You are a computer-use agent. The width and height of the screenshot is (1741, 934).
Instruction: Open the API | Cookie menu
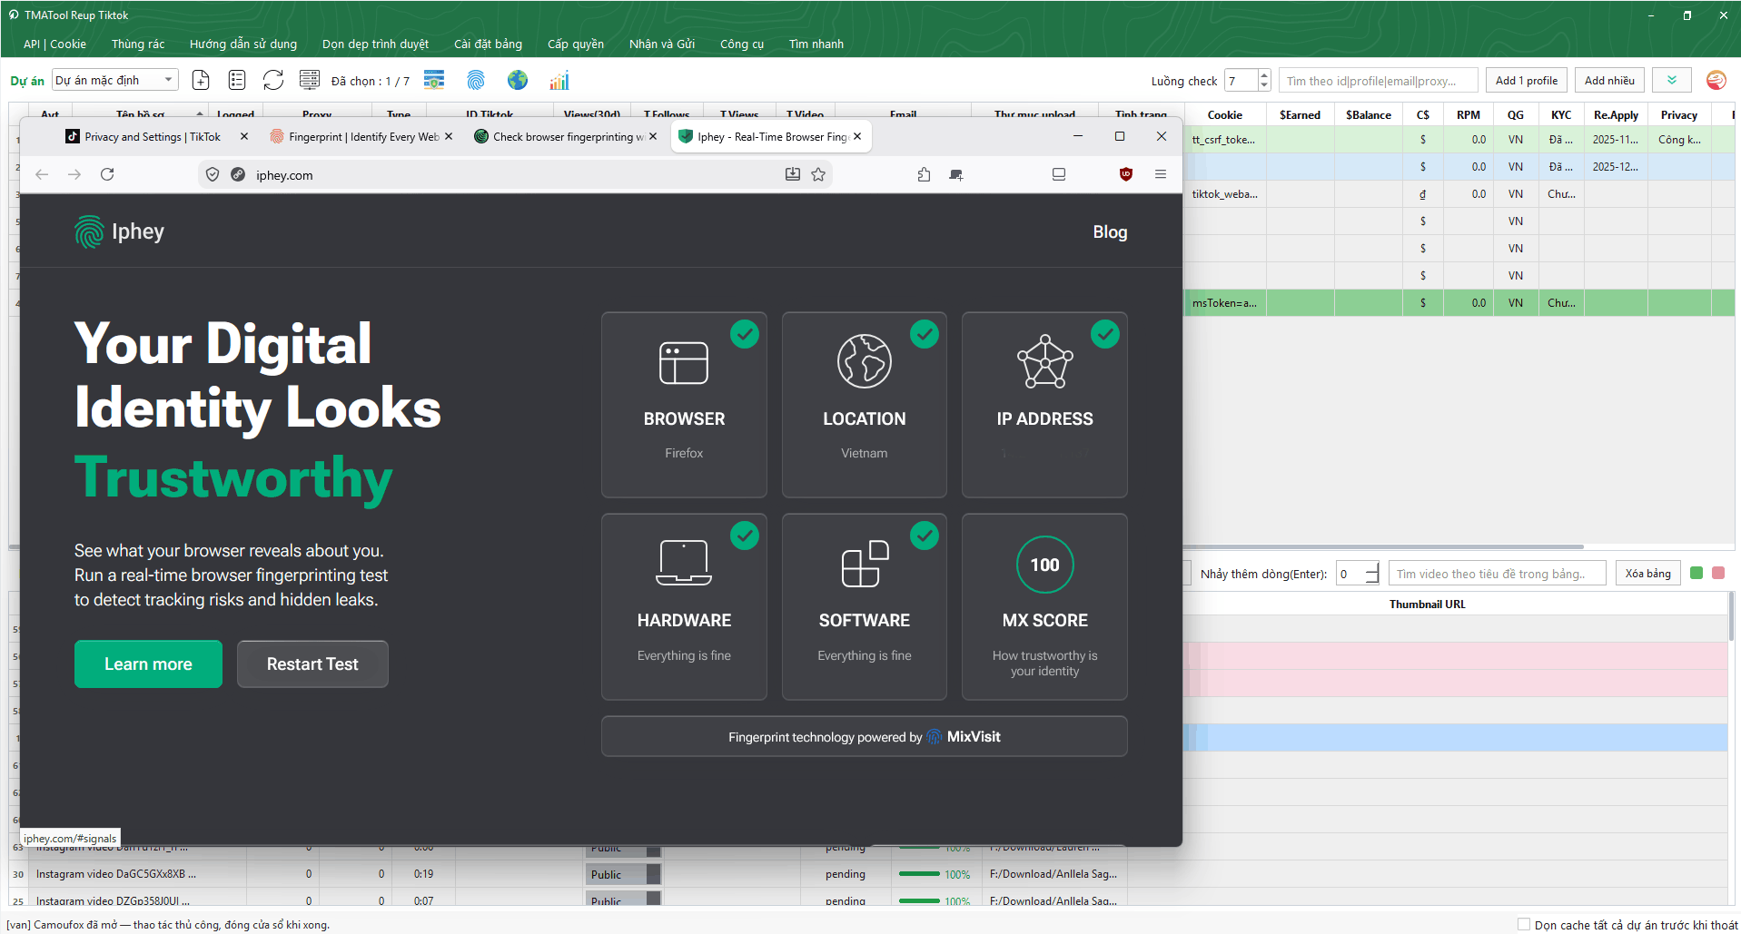pos(54,44)
